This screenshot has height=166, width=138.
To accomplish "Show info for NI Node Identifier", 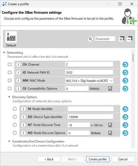I will [23, 109].
